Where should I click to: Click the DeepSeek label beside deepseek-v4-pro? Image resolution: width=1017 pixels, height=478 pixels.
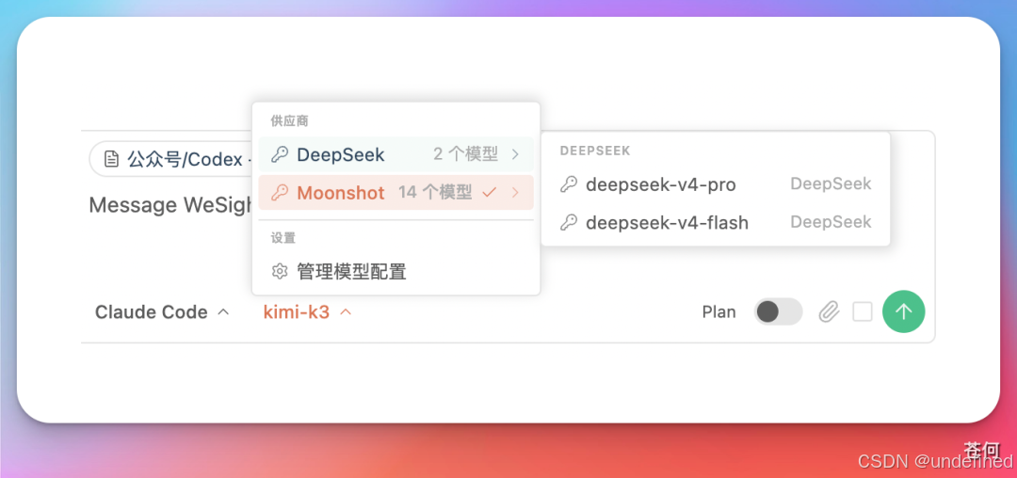(x=831, y=184)
